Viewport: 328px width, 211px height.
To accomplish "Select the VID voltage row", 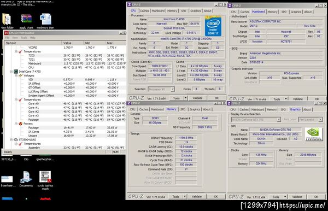I will (65, 80).
